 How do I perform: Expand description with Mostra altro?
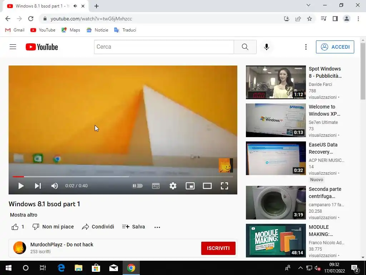24,215
